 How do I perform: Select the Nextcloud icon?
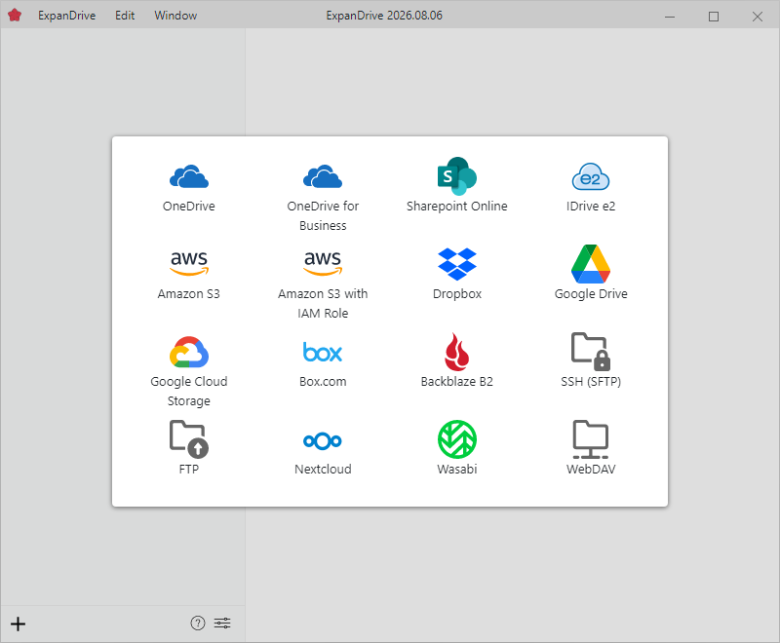323,440
